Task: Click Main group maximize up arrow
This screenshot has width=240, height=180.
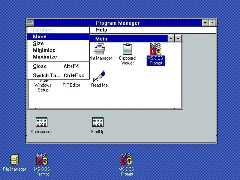Action: (178, 39)
